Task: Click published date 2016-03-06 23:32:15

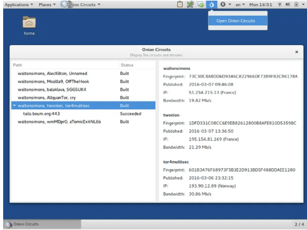Action: click(211, 178)
